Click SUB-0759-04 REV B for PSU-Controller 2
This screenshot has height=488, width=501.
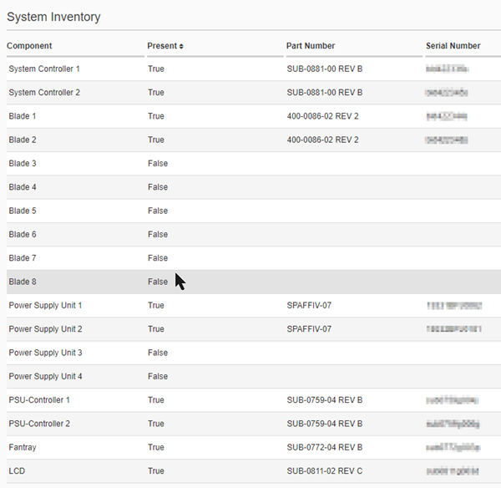pyautogui.click(x=324, y=424)
